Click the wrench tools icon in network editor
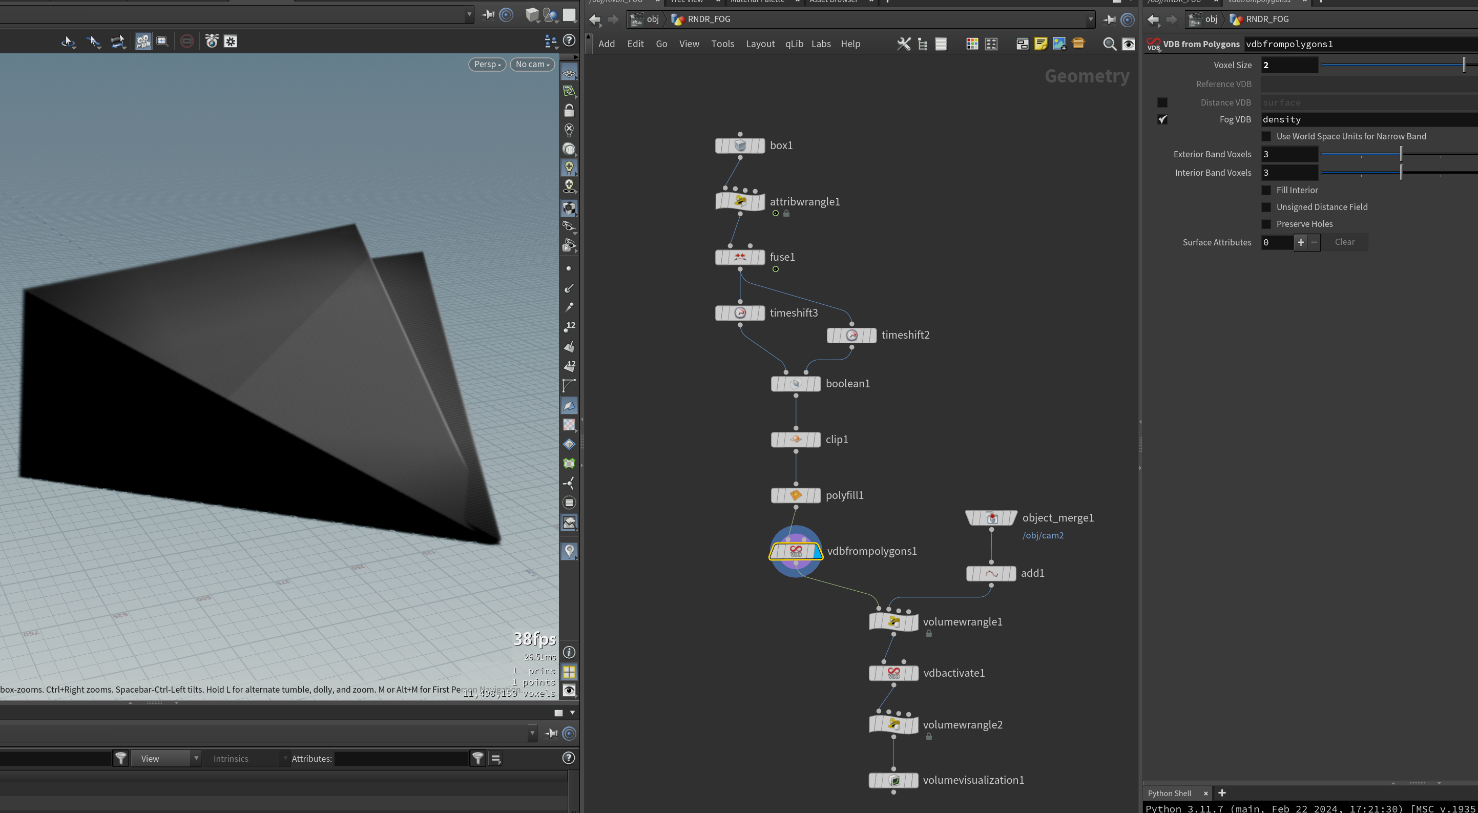The image size is (1478, 813). (x=904, y=44)
